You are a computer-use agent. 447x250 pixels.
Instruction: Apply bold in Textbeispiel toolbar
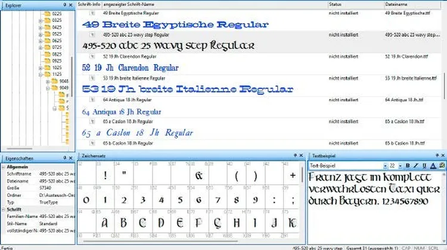(408, 164)
